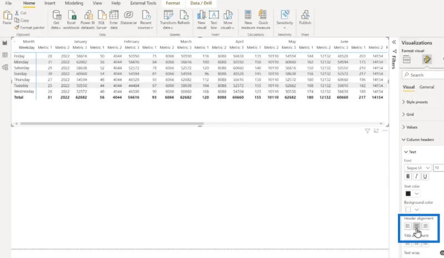This screenshot has width=444, height=258.
Task: Activate the Format painter tool
Action: (x=29, y=28)
